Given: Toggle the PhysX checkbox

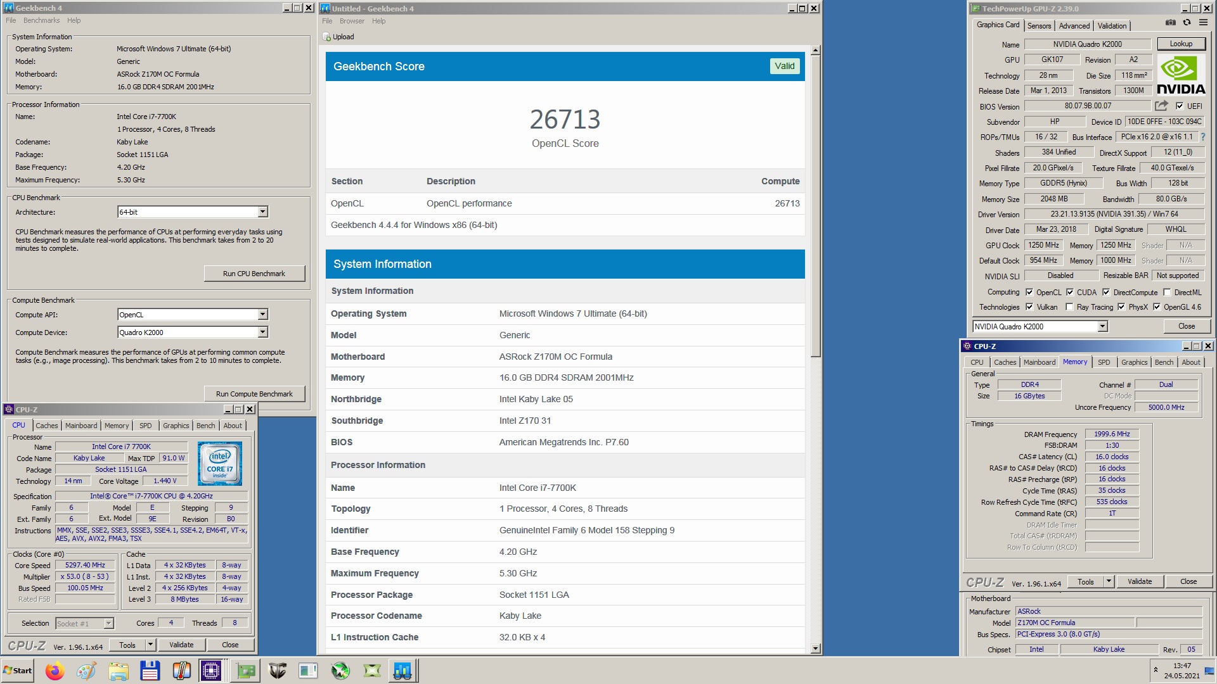Looking at the screenshot, I should (x=1121, y=307).
